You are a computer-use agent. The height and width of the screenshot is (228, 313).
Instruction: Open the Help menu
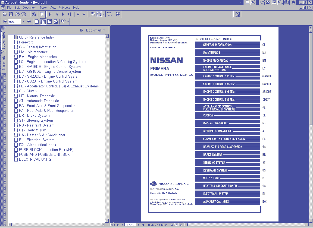(x=76, y=8)
